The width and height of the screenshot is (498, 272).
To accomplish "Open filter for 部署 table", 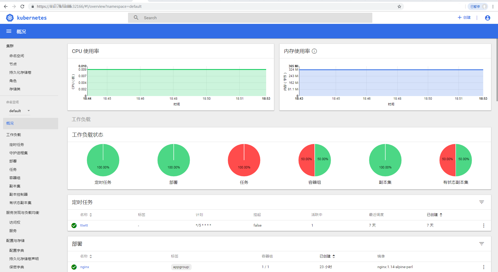I will coord(482,244).
